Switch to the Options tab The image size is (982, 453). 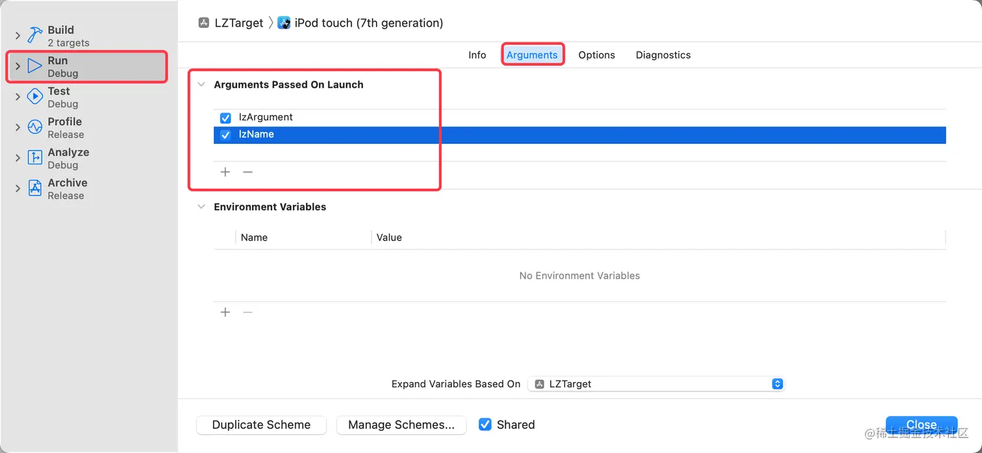point(596,55)
